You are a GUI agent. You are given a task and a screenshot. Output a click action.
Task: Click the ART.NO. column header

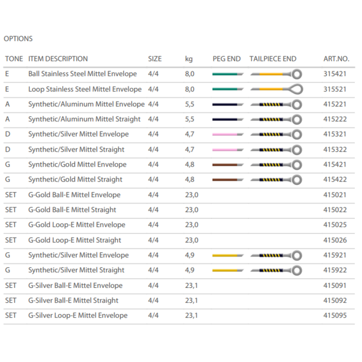point(336,58)
